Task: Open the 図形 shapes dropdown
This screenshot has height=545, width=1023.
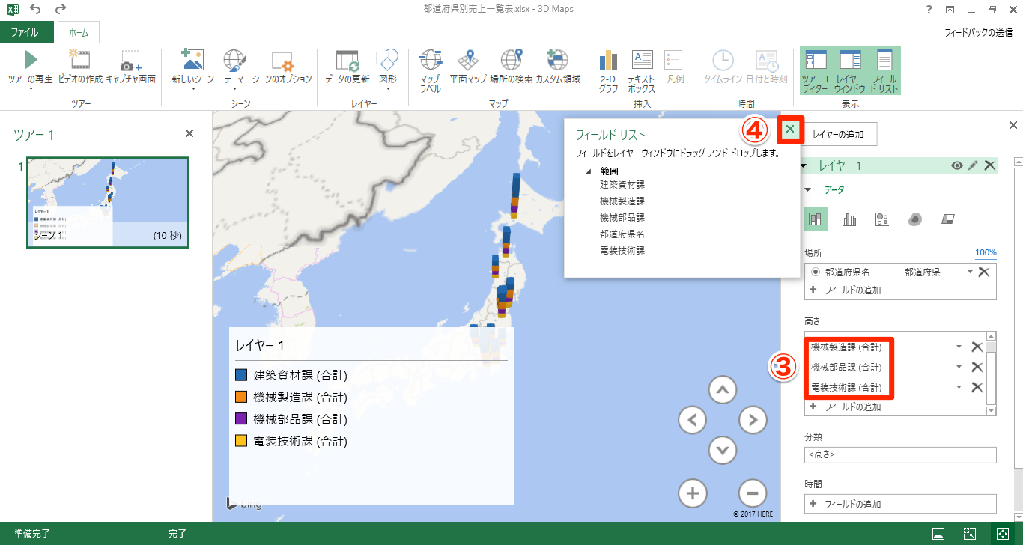Action: point(387,88)
